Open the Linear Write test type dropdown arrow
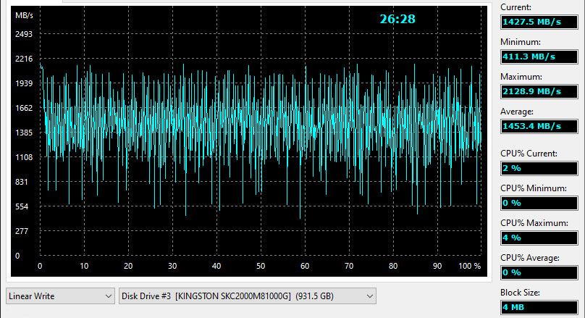 (x=108, y=296)
